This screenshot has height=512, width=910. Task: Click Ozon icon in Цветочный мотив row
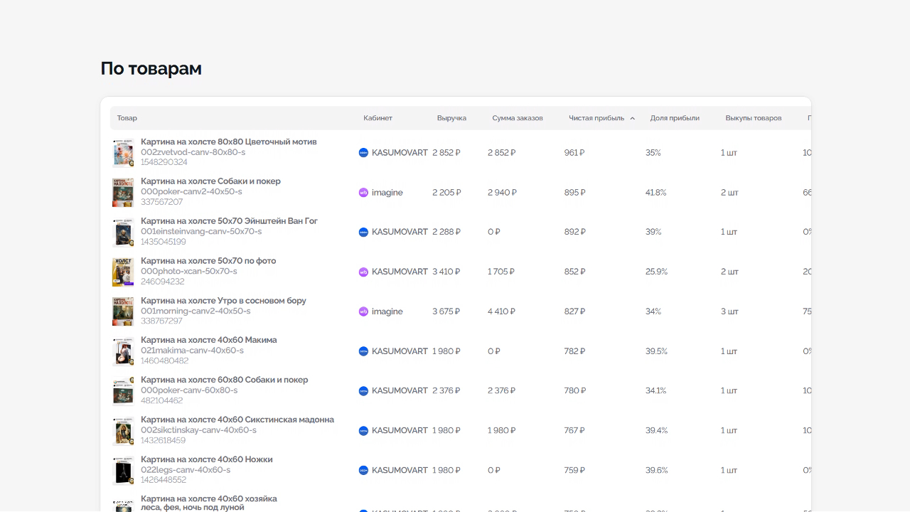(363, 153)
